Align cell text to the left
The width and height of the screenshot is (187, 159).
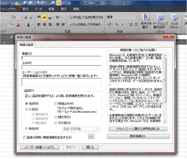(x=39, y=24)
